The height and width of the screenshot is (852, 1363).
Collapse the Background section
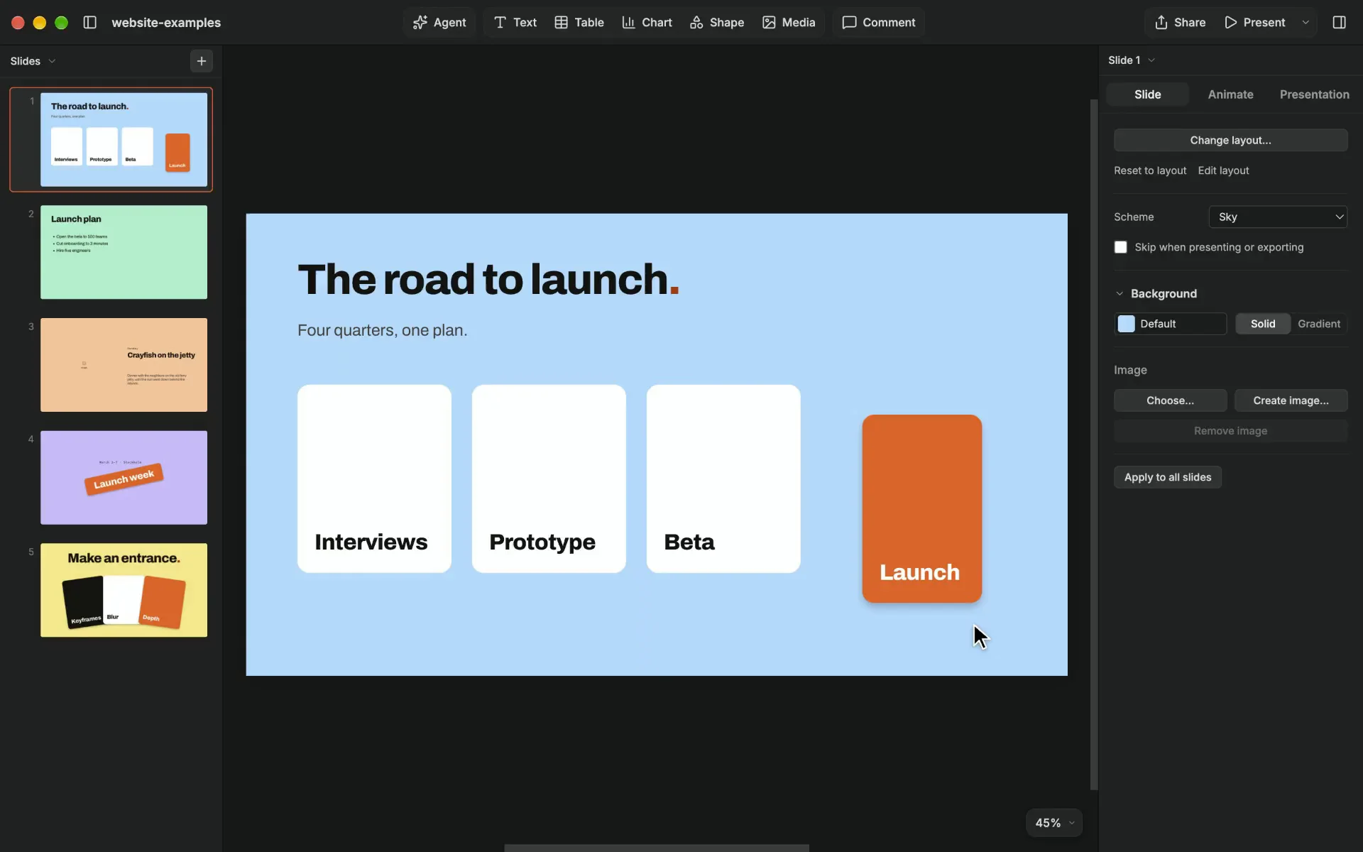1120,293
